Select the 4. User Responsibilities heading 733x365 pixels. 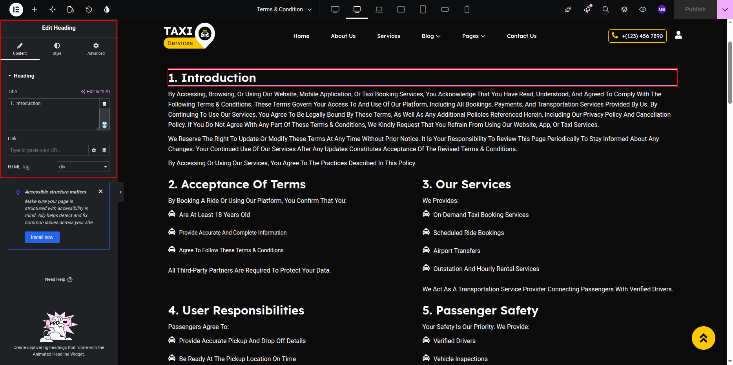tap(236, 310)
